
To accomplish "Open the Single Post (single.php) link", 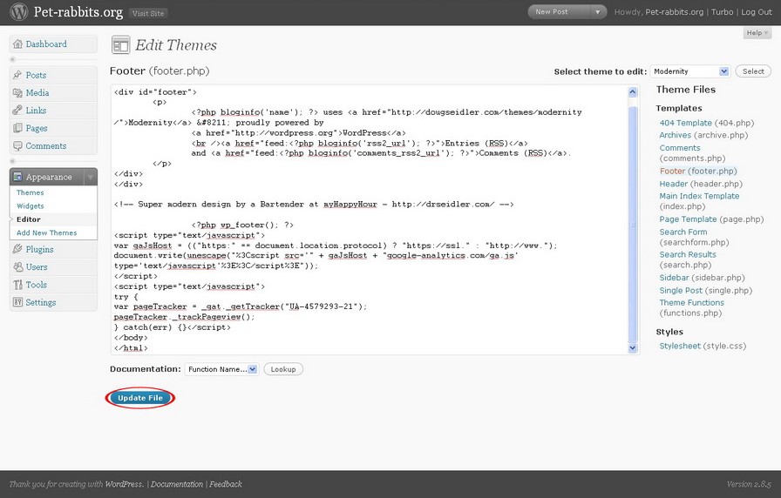I will point(681,291).
